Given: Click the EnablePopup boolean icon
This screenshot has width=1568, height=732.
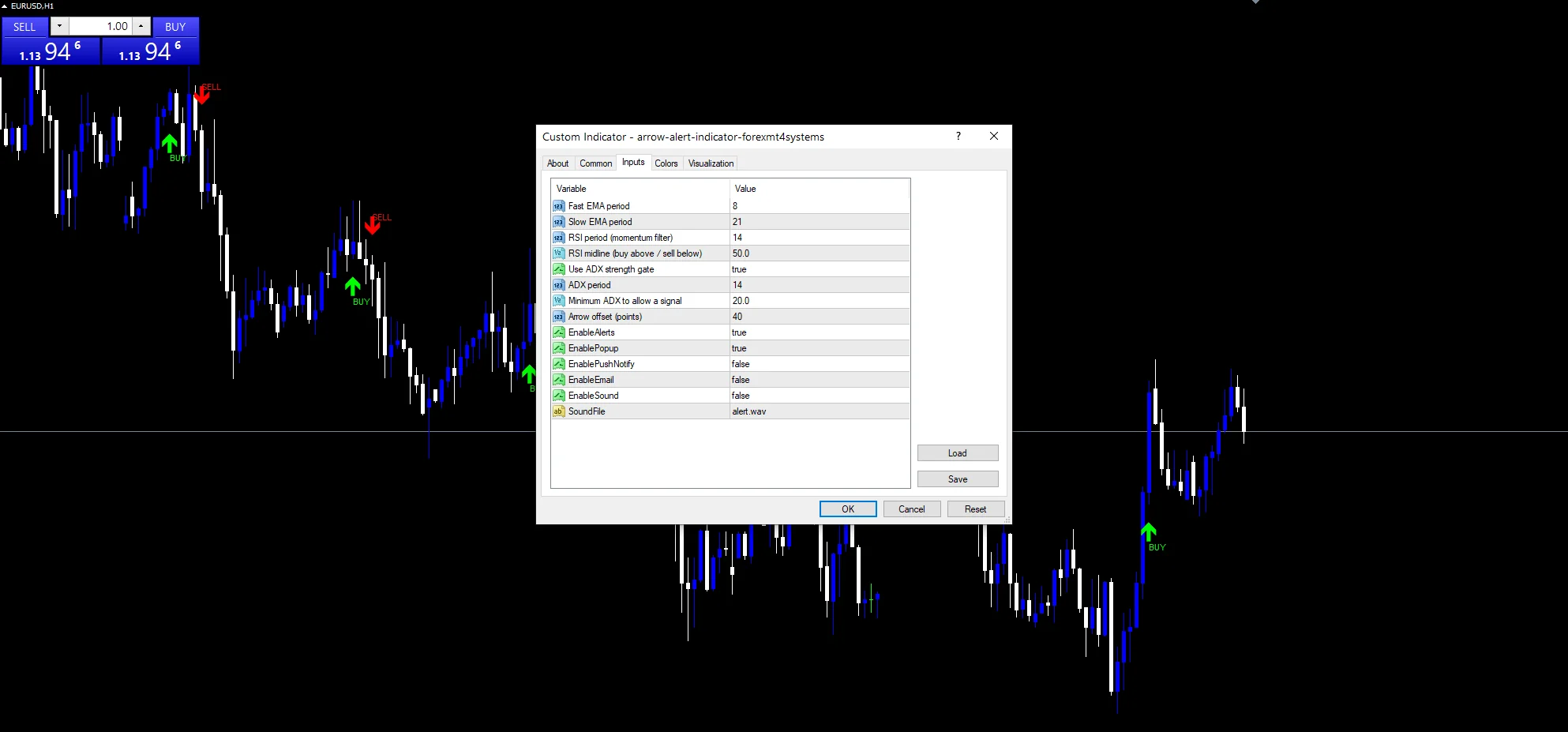Looking at the screenshot, I should [x=559, y=348].
